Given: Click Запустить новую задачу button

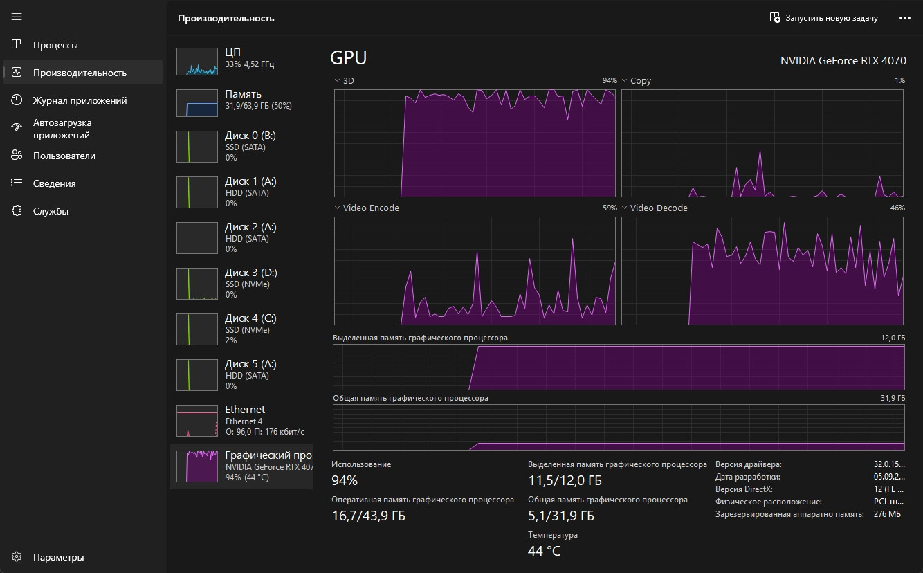Looking at the screenshot, I should [823, 18].
